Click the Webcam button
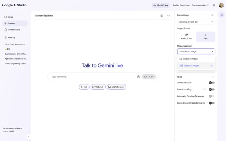This screenshot has width=226, height=141. click(x=98, y=87)
